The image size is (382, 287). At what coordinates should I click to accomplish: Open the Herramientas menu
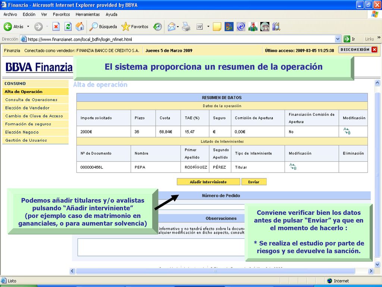click(x=88, y=15)
